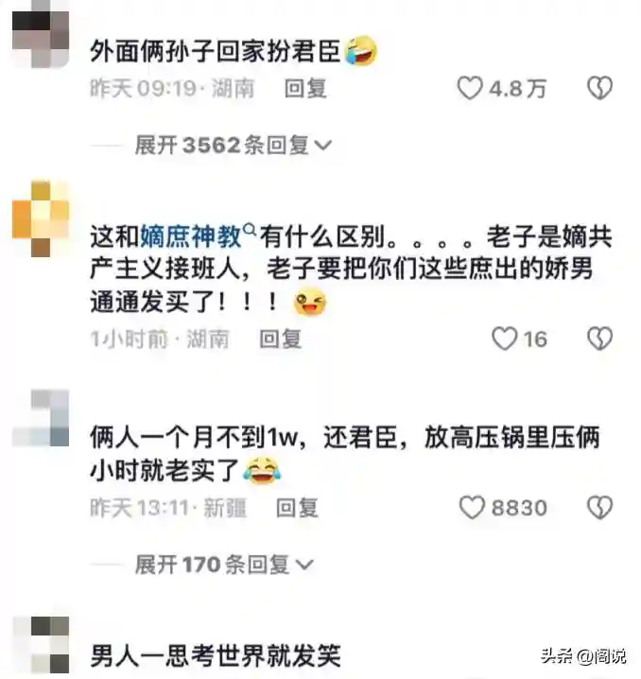Viewport: 641px width, 679px height.
Task: Open blurred avatar of first commenter
Action: click(41, 34)
